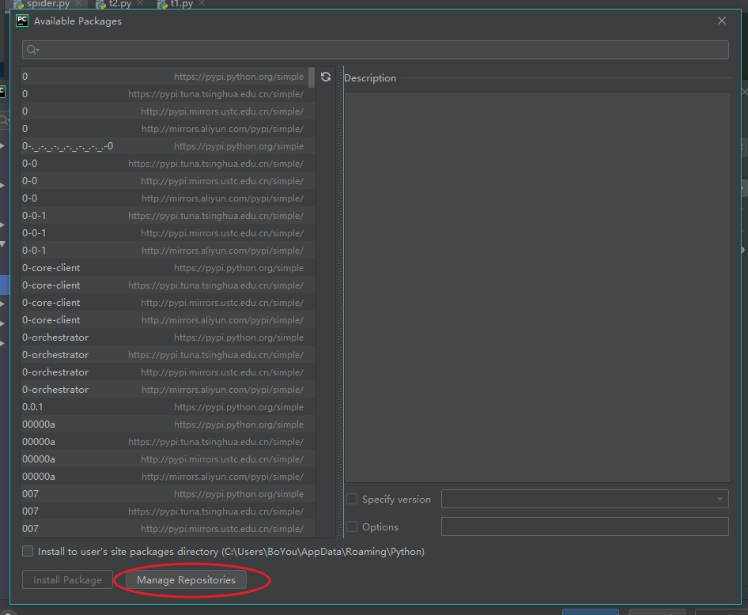The image size is (748, 615).
Task: Select 00000a from pypi.python.org
Action: pyautogui.click(x=168, y=424)
